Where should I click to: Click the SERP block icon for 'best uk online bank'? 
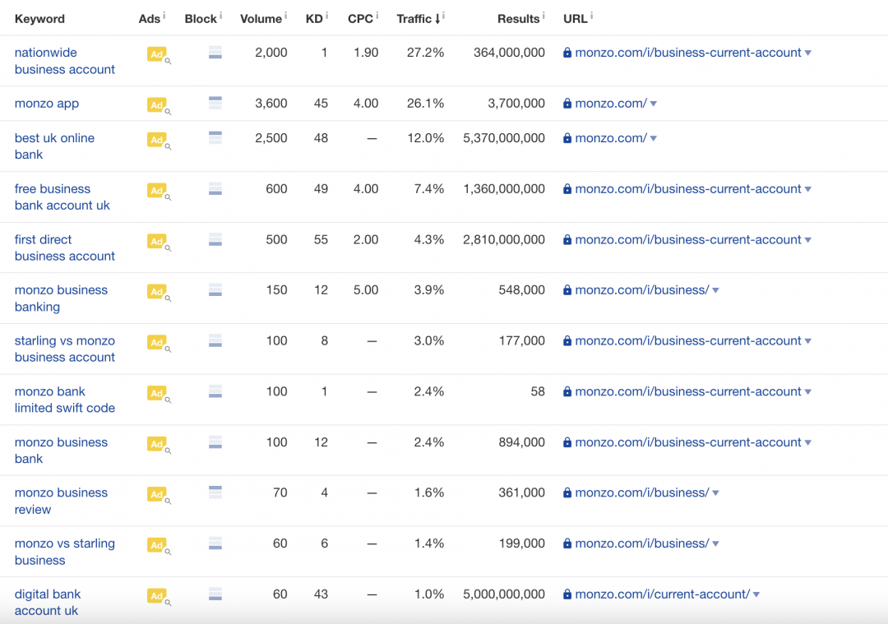point(215,138)
